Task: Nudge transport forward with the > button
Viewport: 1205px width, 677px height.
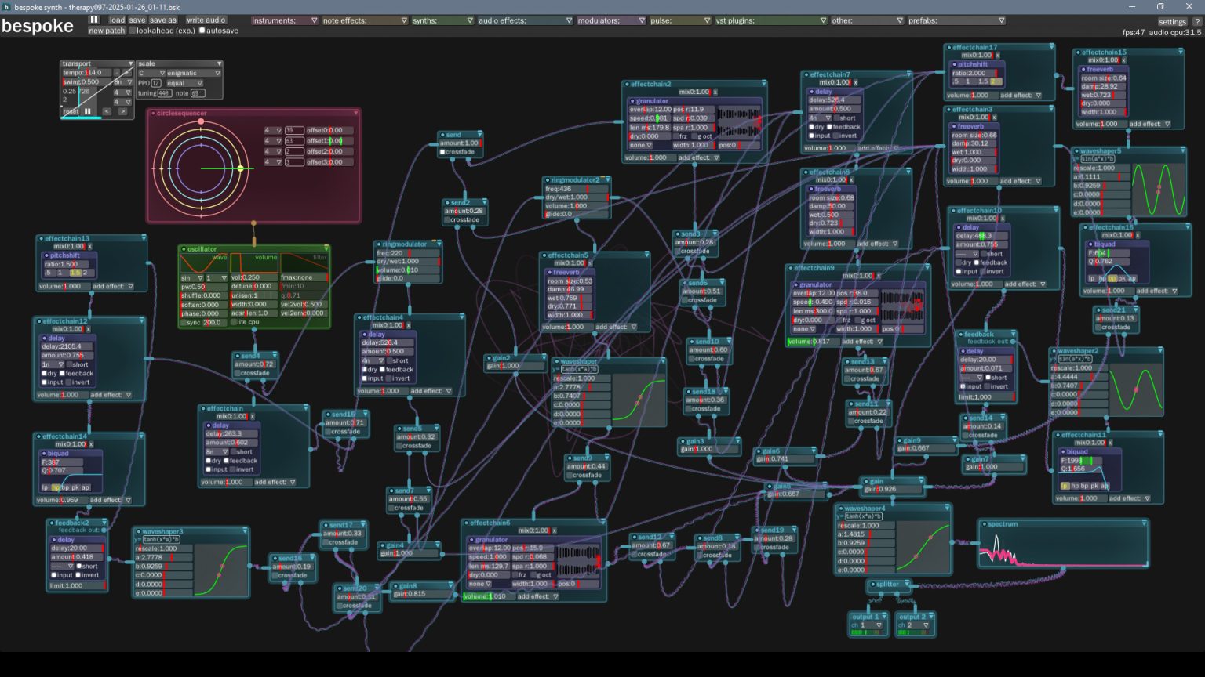Action: pyautogui.click(x=122, y=111)
